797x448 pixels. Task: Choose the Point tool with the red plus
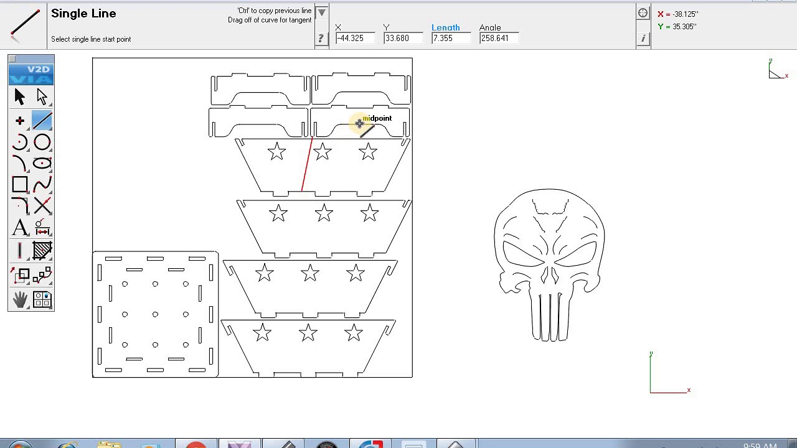pyautogui.click(x=19, y=121)
